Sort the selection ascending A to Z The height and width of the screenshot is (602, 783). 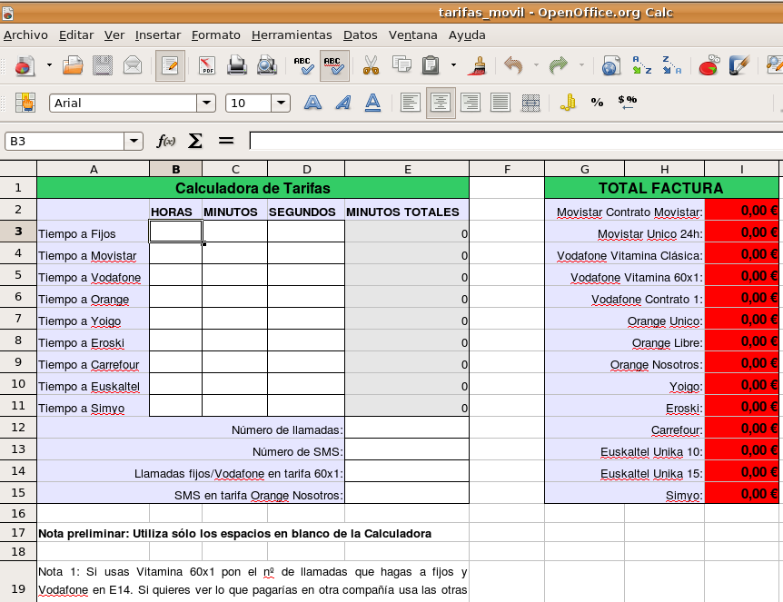(641, 65)
